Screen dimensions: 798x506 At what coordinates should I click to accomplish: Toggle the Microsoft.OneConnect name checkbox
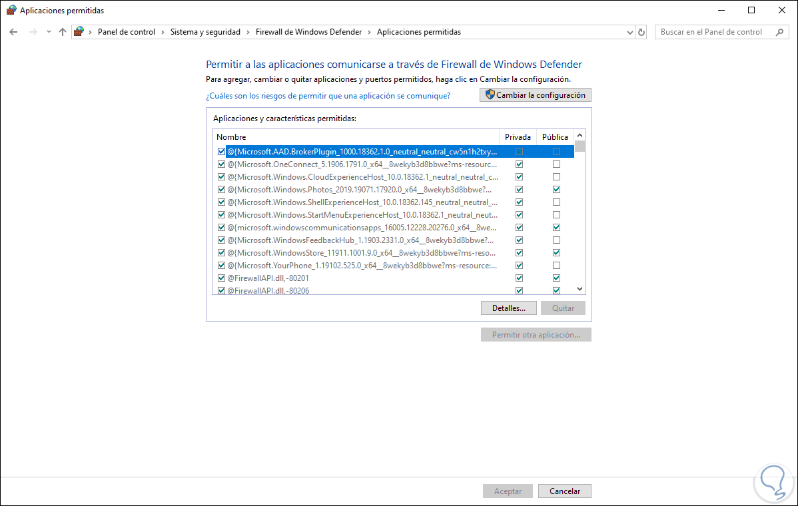coord(221,164)
